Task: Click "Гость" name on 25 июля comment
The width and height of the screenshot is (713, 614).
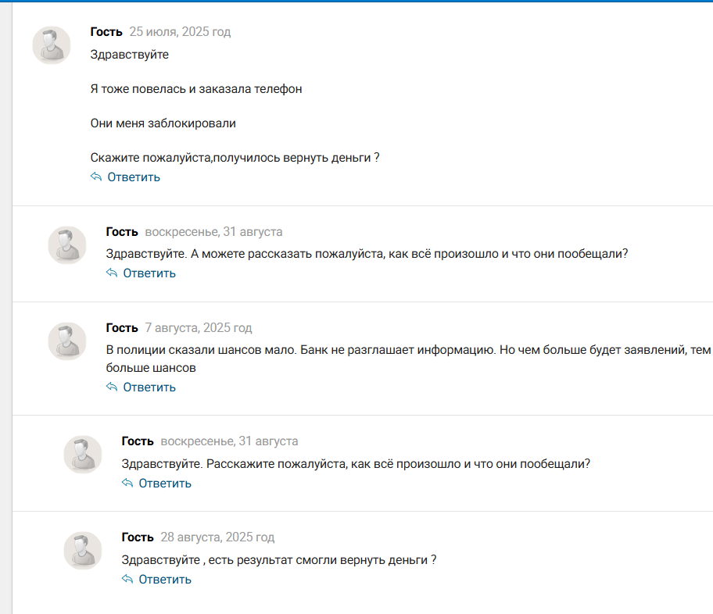Action: [106, 32]
